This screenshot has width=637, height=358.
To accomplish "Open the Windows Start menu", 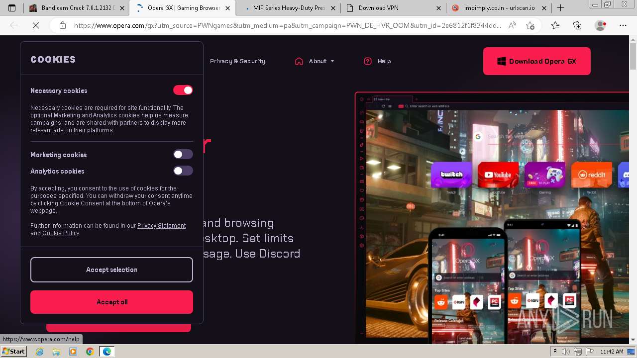I will pos(14,351).
